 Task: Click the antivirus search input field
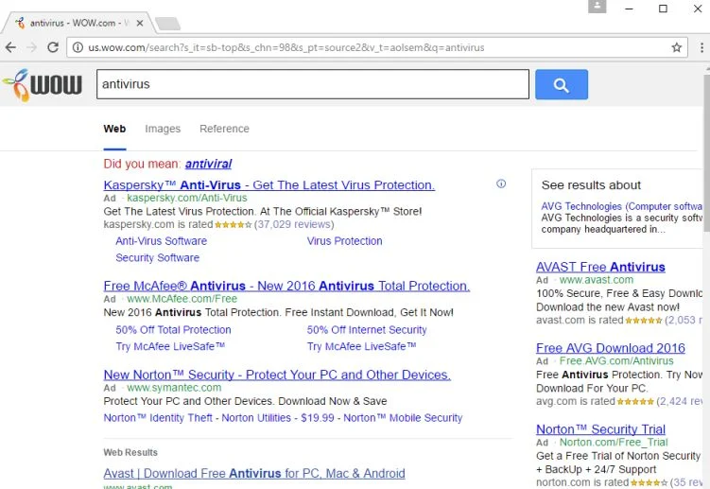(x=312, y=84)
